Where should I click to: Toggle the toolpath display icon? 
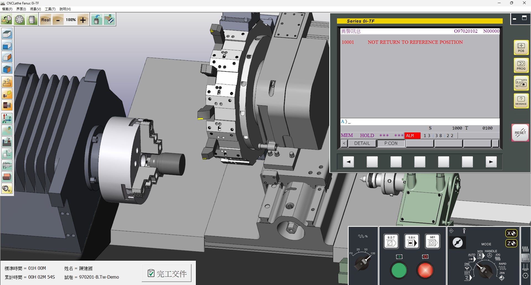tap(7, 130)
